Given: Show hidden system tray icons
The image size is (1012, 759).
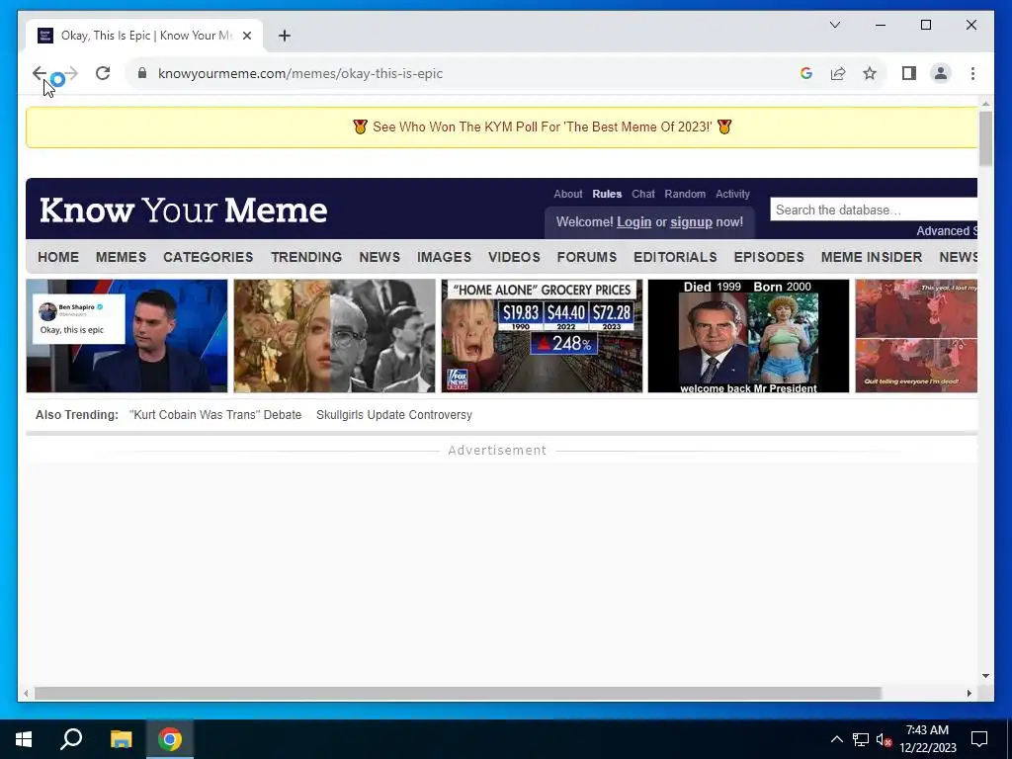Looking at the screenshot, I should pos(836,739).
